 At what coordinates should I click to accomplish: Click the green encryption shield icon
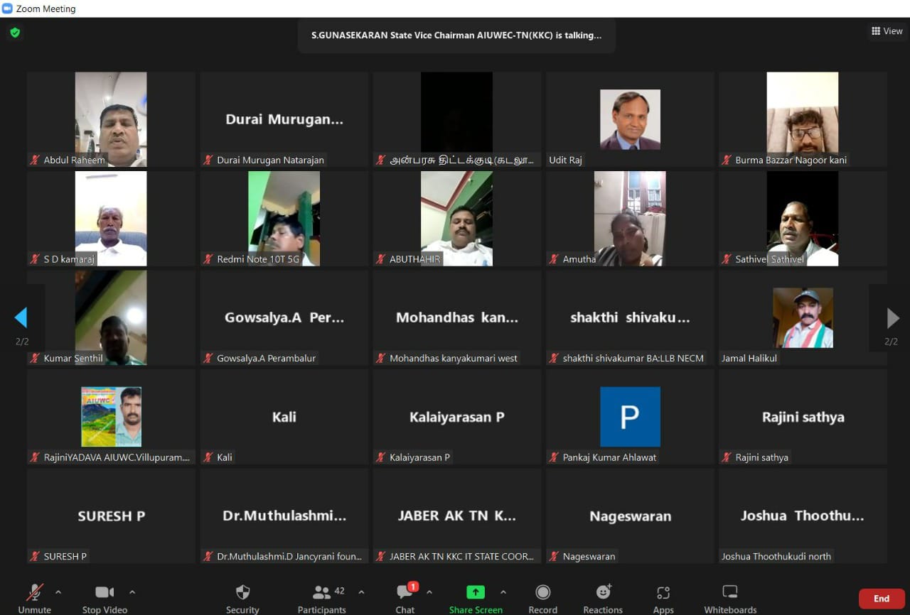[15, 32]
